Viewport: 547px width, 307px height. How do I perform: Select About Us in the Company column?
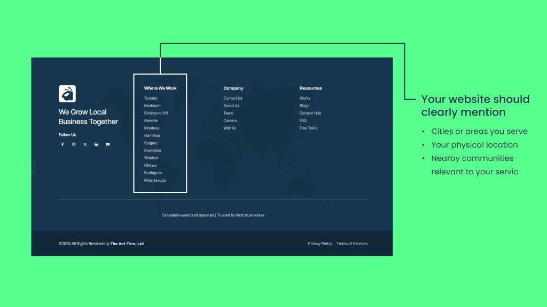[x=231, y=106]
